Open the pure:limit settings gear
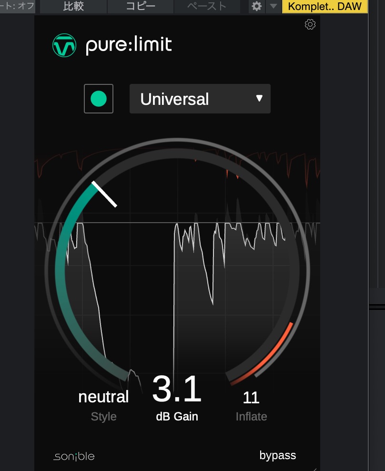 click(310, 24)
